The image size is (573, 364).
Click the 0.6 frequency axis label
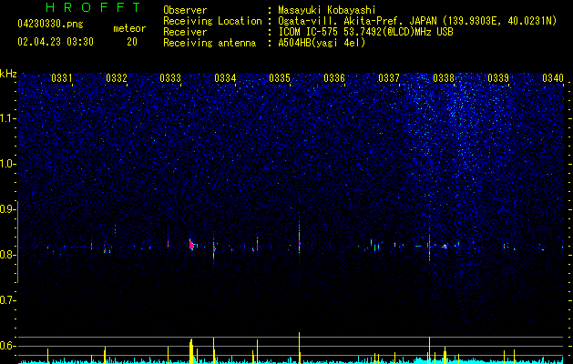[6, 346]
